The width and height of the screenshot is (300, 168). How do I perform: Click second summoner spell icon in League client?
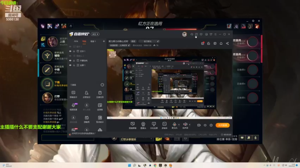pyautogui.click(x=167, y=139)
